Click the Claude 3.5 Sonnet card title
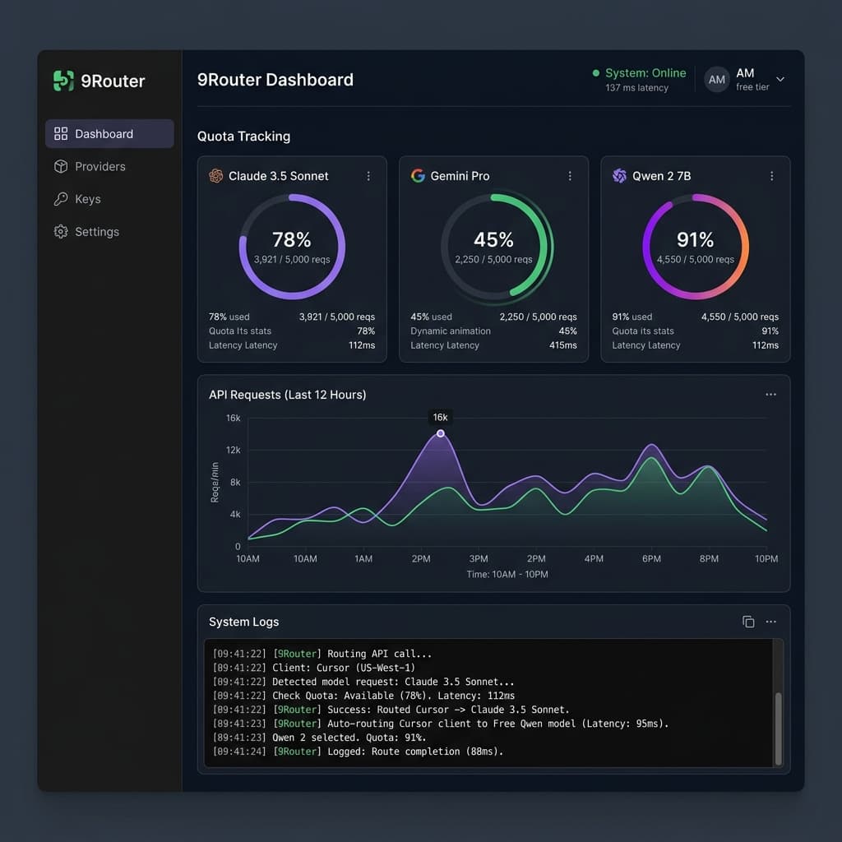The height and width of the screenshot is (842, 842). pos(278,176)
